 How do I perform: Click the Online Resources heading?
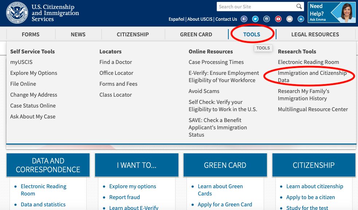point(211,52)
